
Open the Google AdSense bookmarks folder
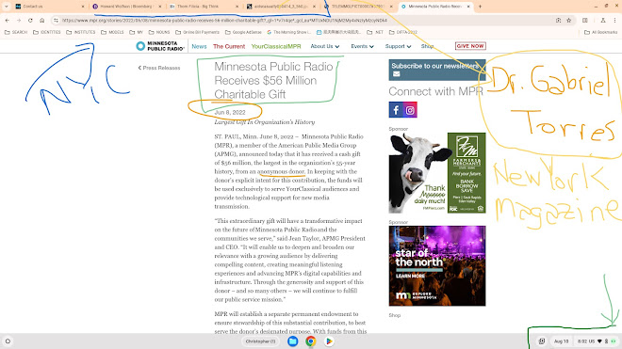click(243, 32)
